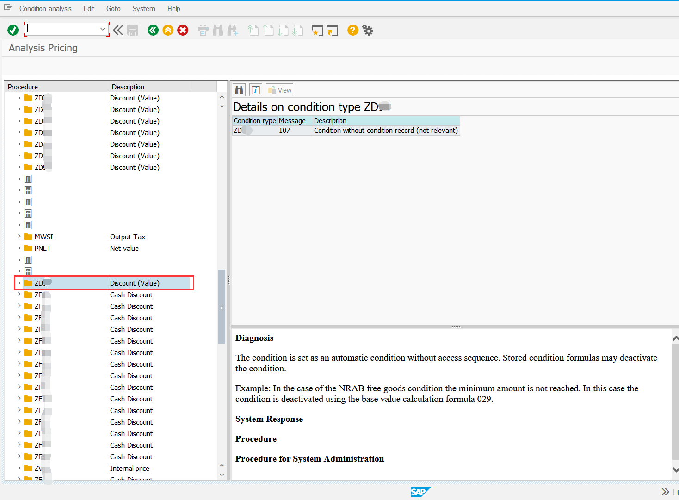Image resolution: width=679 pixels, height=500 pixels.
Task: Expand status bar with double-arrow icon
Action: coord(665,492)
